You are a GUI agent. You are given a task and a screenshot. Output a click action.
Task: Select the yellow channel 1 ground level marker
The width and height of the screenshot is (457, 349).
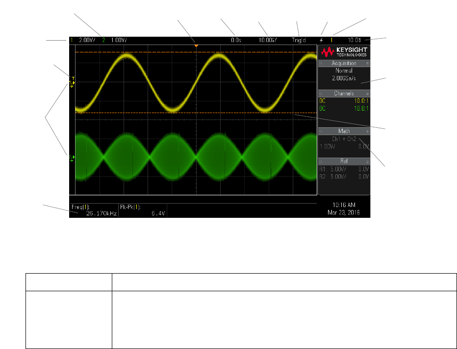pos(72,84)
